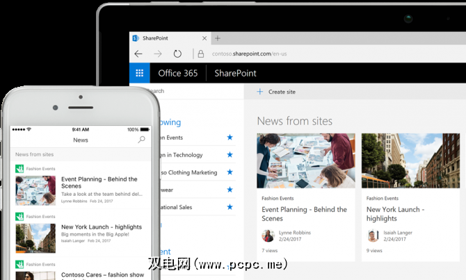This screenshot has width=466, height=280.
Task: Click Event Planning - Behind the Scenes title in browser
Action: 305,214
